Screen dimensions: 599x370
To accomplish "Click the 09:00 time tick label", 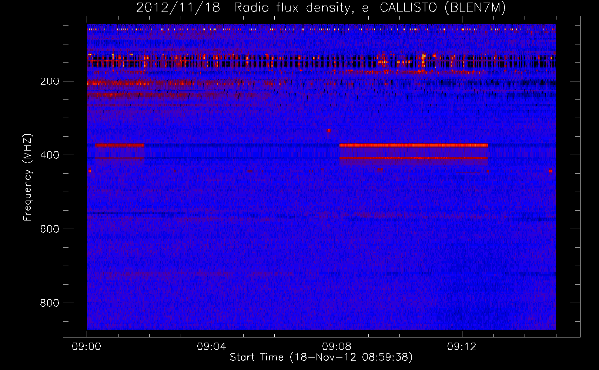I will click(x=87, y=347).
